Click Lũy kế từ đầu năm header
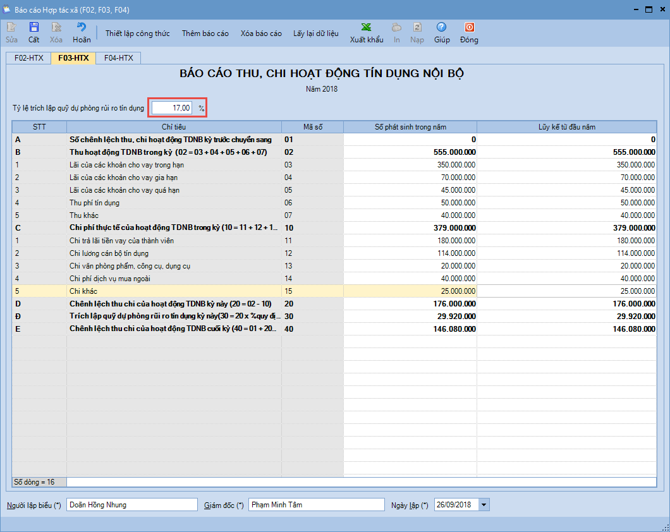Viewport: 670px width, 532px height. click(566, 127)
